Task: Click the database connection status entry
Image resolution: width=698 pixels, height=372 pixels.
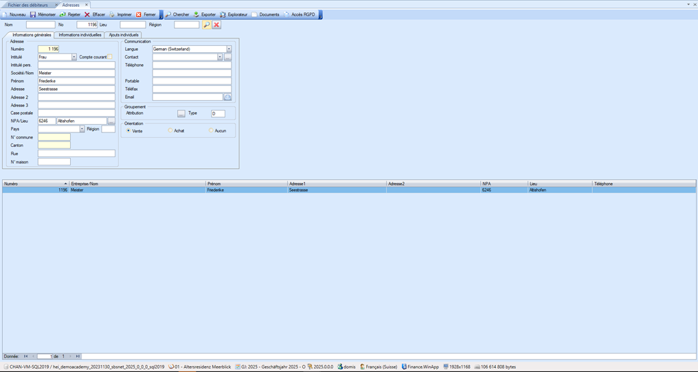Action: point(84,367)
